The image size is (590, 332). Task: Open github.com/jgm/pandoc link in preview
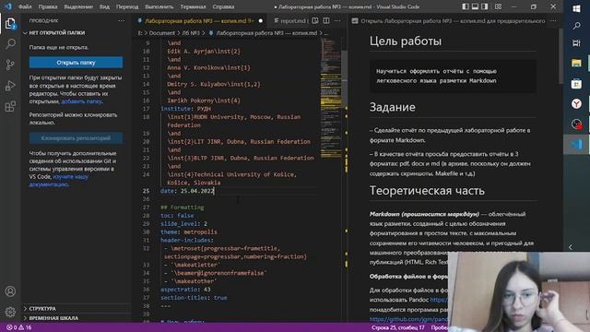(x=408, y=319)
